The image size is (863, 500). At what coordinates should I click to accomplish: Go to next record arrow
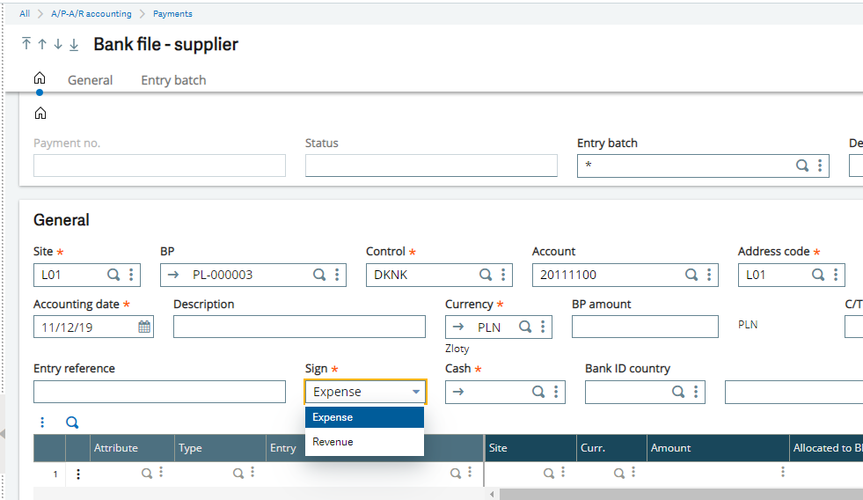(58, 45)
